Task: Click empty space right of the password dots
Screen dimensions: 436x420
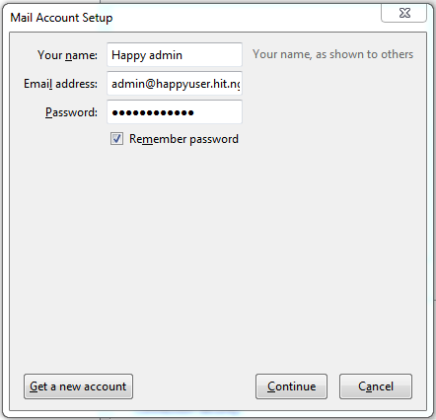Action: [218, 112]
